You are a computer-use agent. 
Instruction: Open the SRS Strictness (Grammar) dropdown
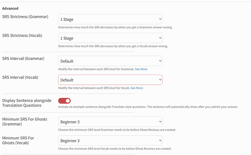(110, 19)
